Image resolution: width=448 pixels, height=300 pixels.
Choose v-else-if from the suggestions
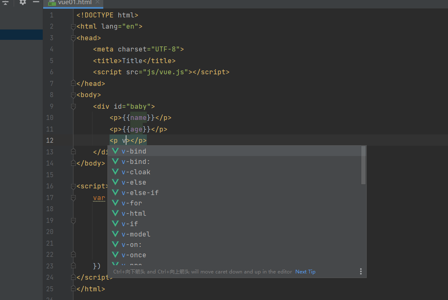pyautogui.click(x=234, y=193)
